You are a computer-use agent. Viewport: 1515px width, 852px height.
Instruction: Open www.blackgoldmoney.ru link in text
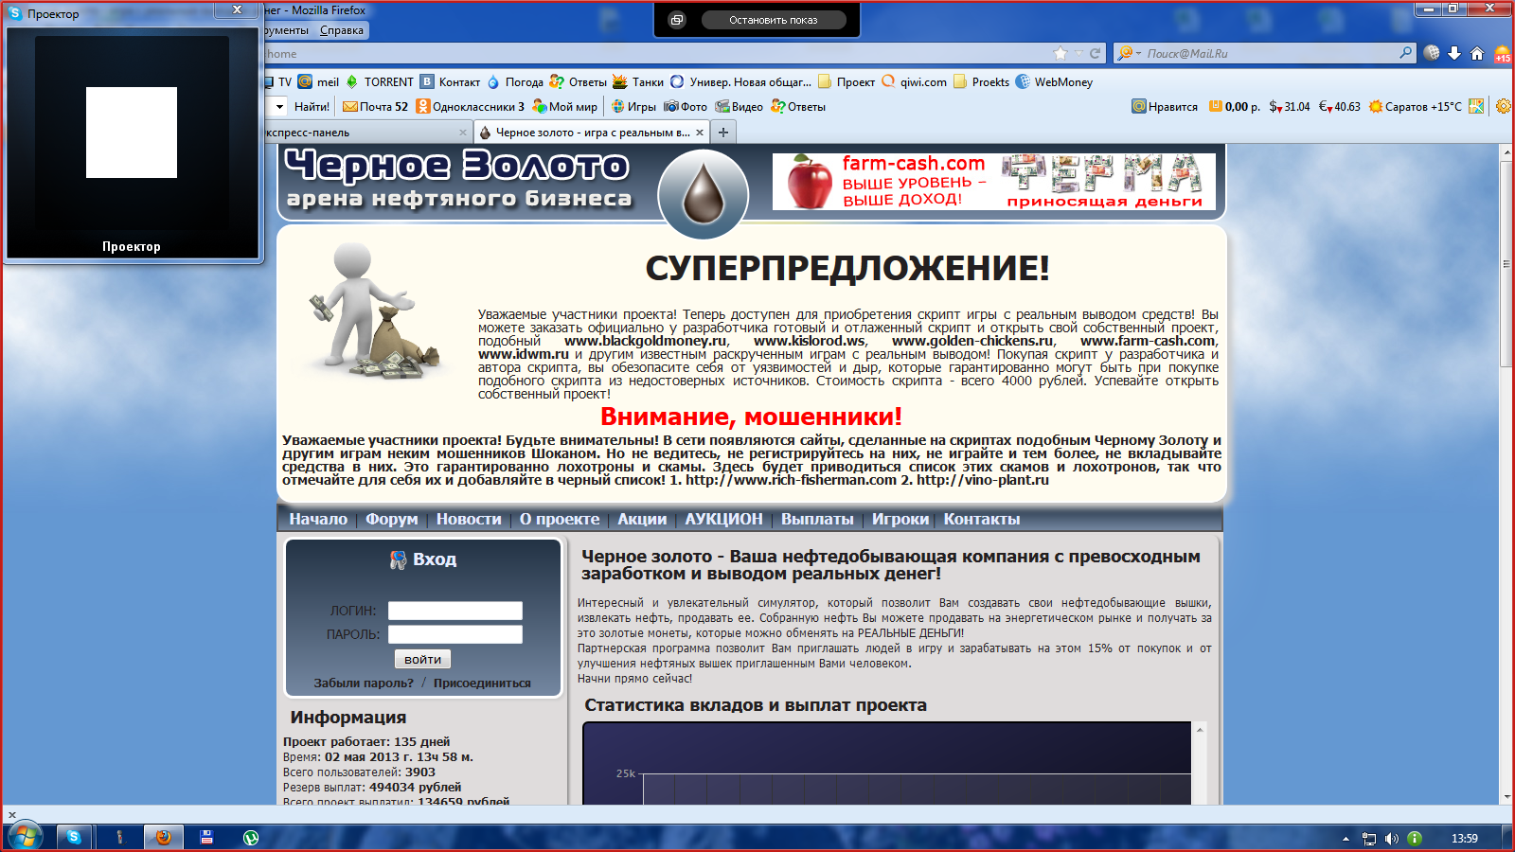coord(647,341)
